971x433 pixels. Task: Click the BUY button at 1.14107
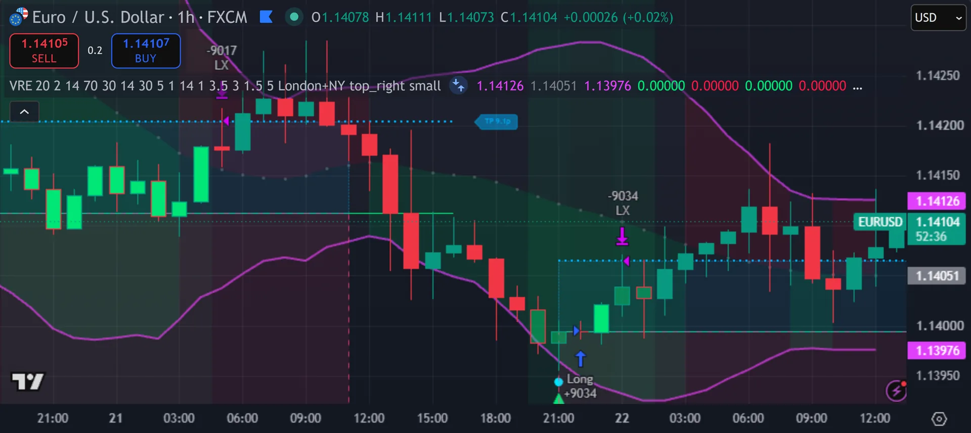[x=146, y=51]
